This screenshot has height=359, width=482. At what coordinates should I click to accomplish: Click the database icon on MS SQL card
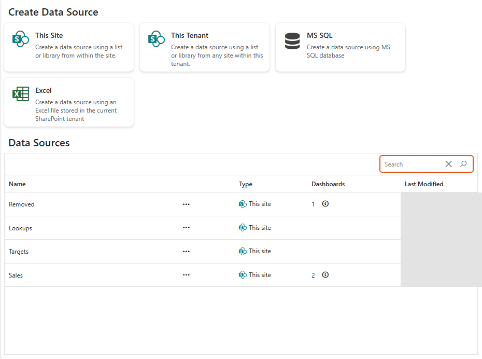point(292,41)
